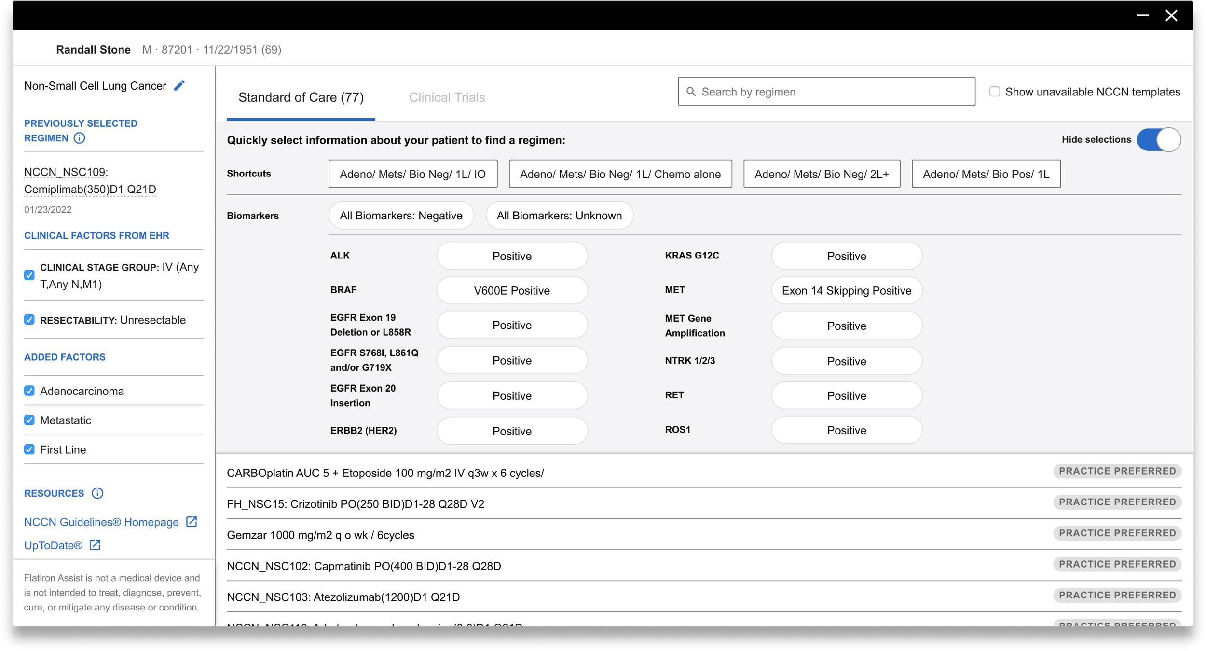
Task: Choose All Biomarkers: Negative
Action: coord(401,216)
